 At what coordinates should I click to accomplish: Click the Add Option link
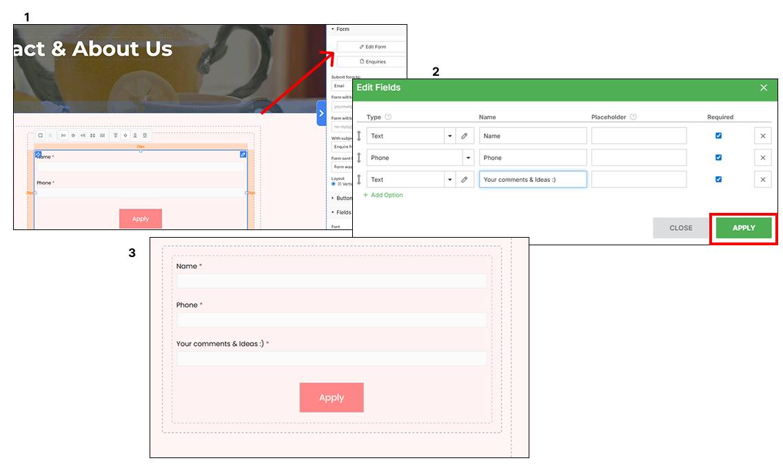point(383,195)
